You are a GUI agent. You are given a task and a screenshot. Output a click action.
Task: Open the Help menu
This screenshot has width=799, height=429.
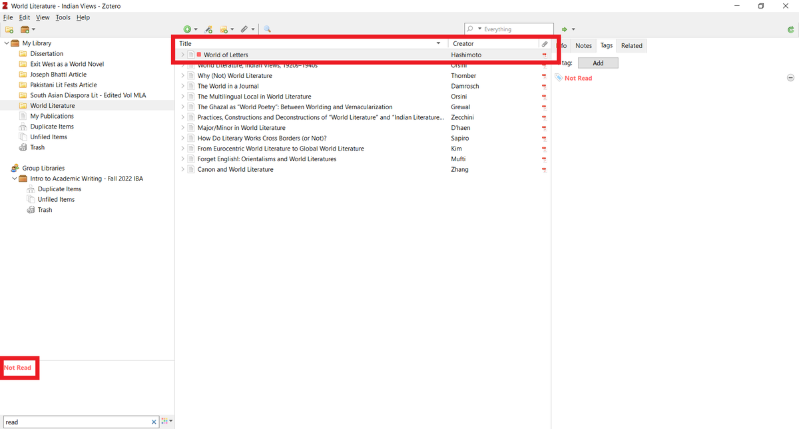[x=83, y=17]
